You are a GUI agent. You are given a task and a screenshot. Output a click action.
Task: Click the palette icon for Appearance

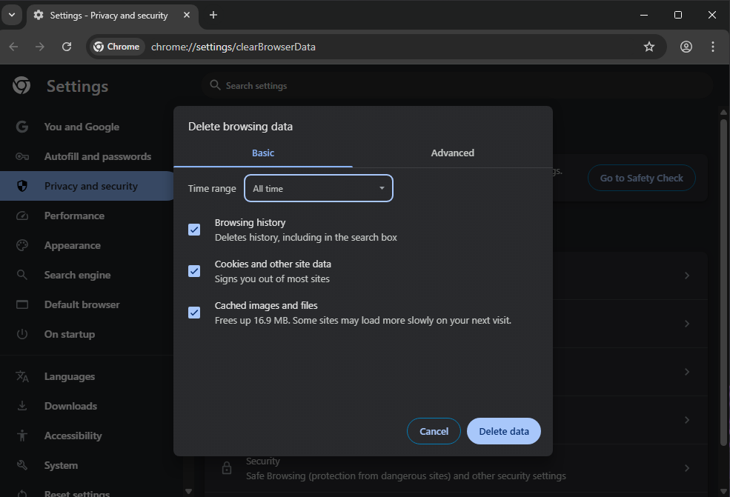pos(22,245)
